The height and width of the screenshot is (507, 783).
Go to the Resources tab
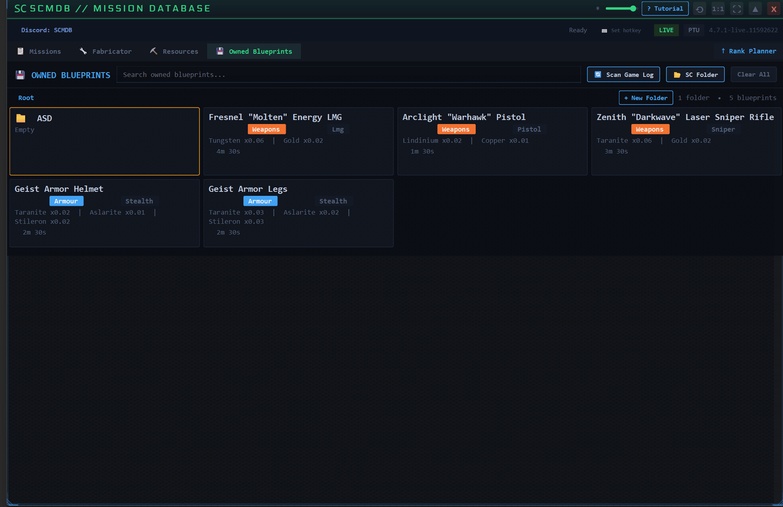coord(174,51)
